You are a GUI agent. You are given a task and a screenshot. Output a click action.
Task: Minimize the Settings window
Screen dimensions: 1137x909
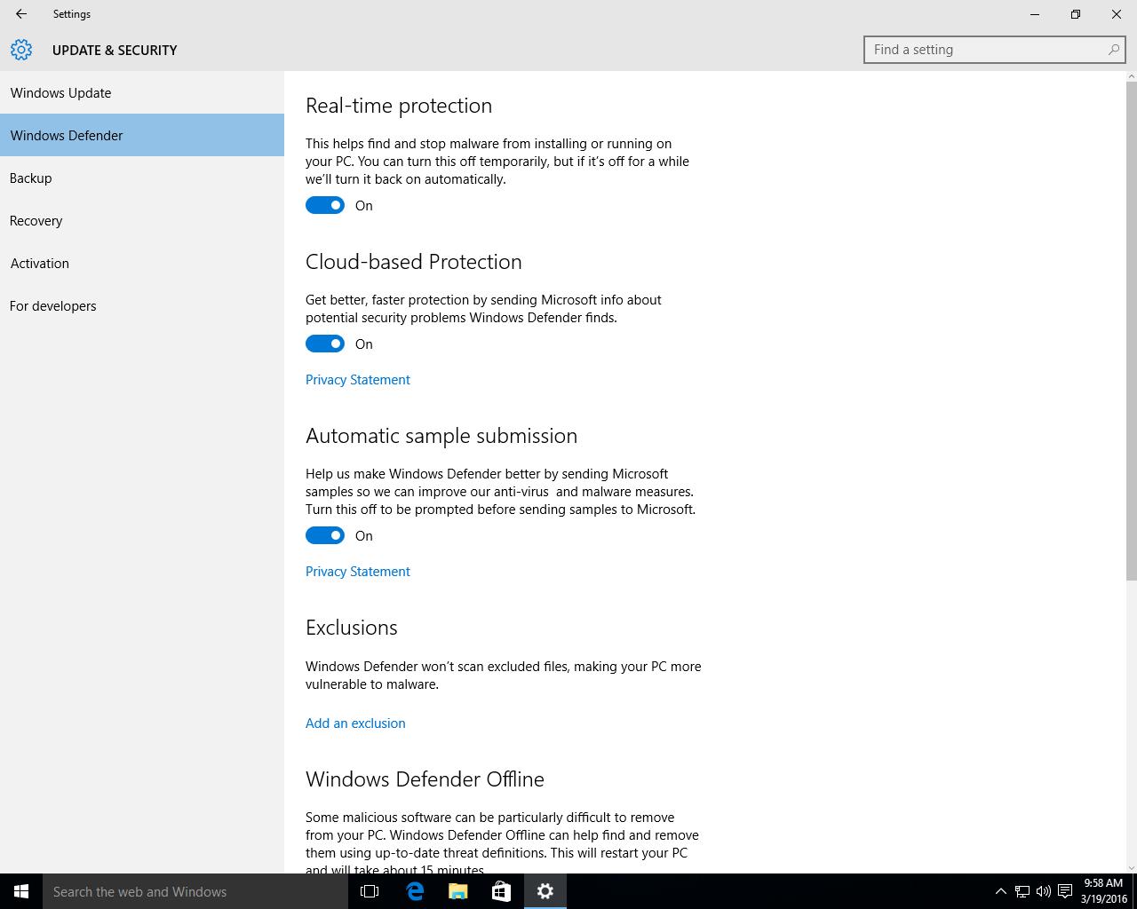coord(1035,14)
